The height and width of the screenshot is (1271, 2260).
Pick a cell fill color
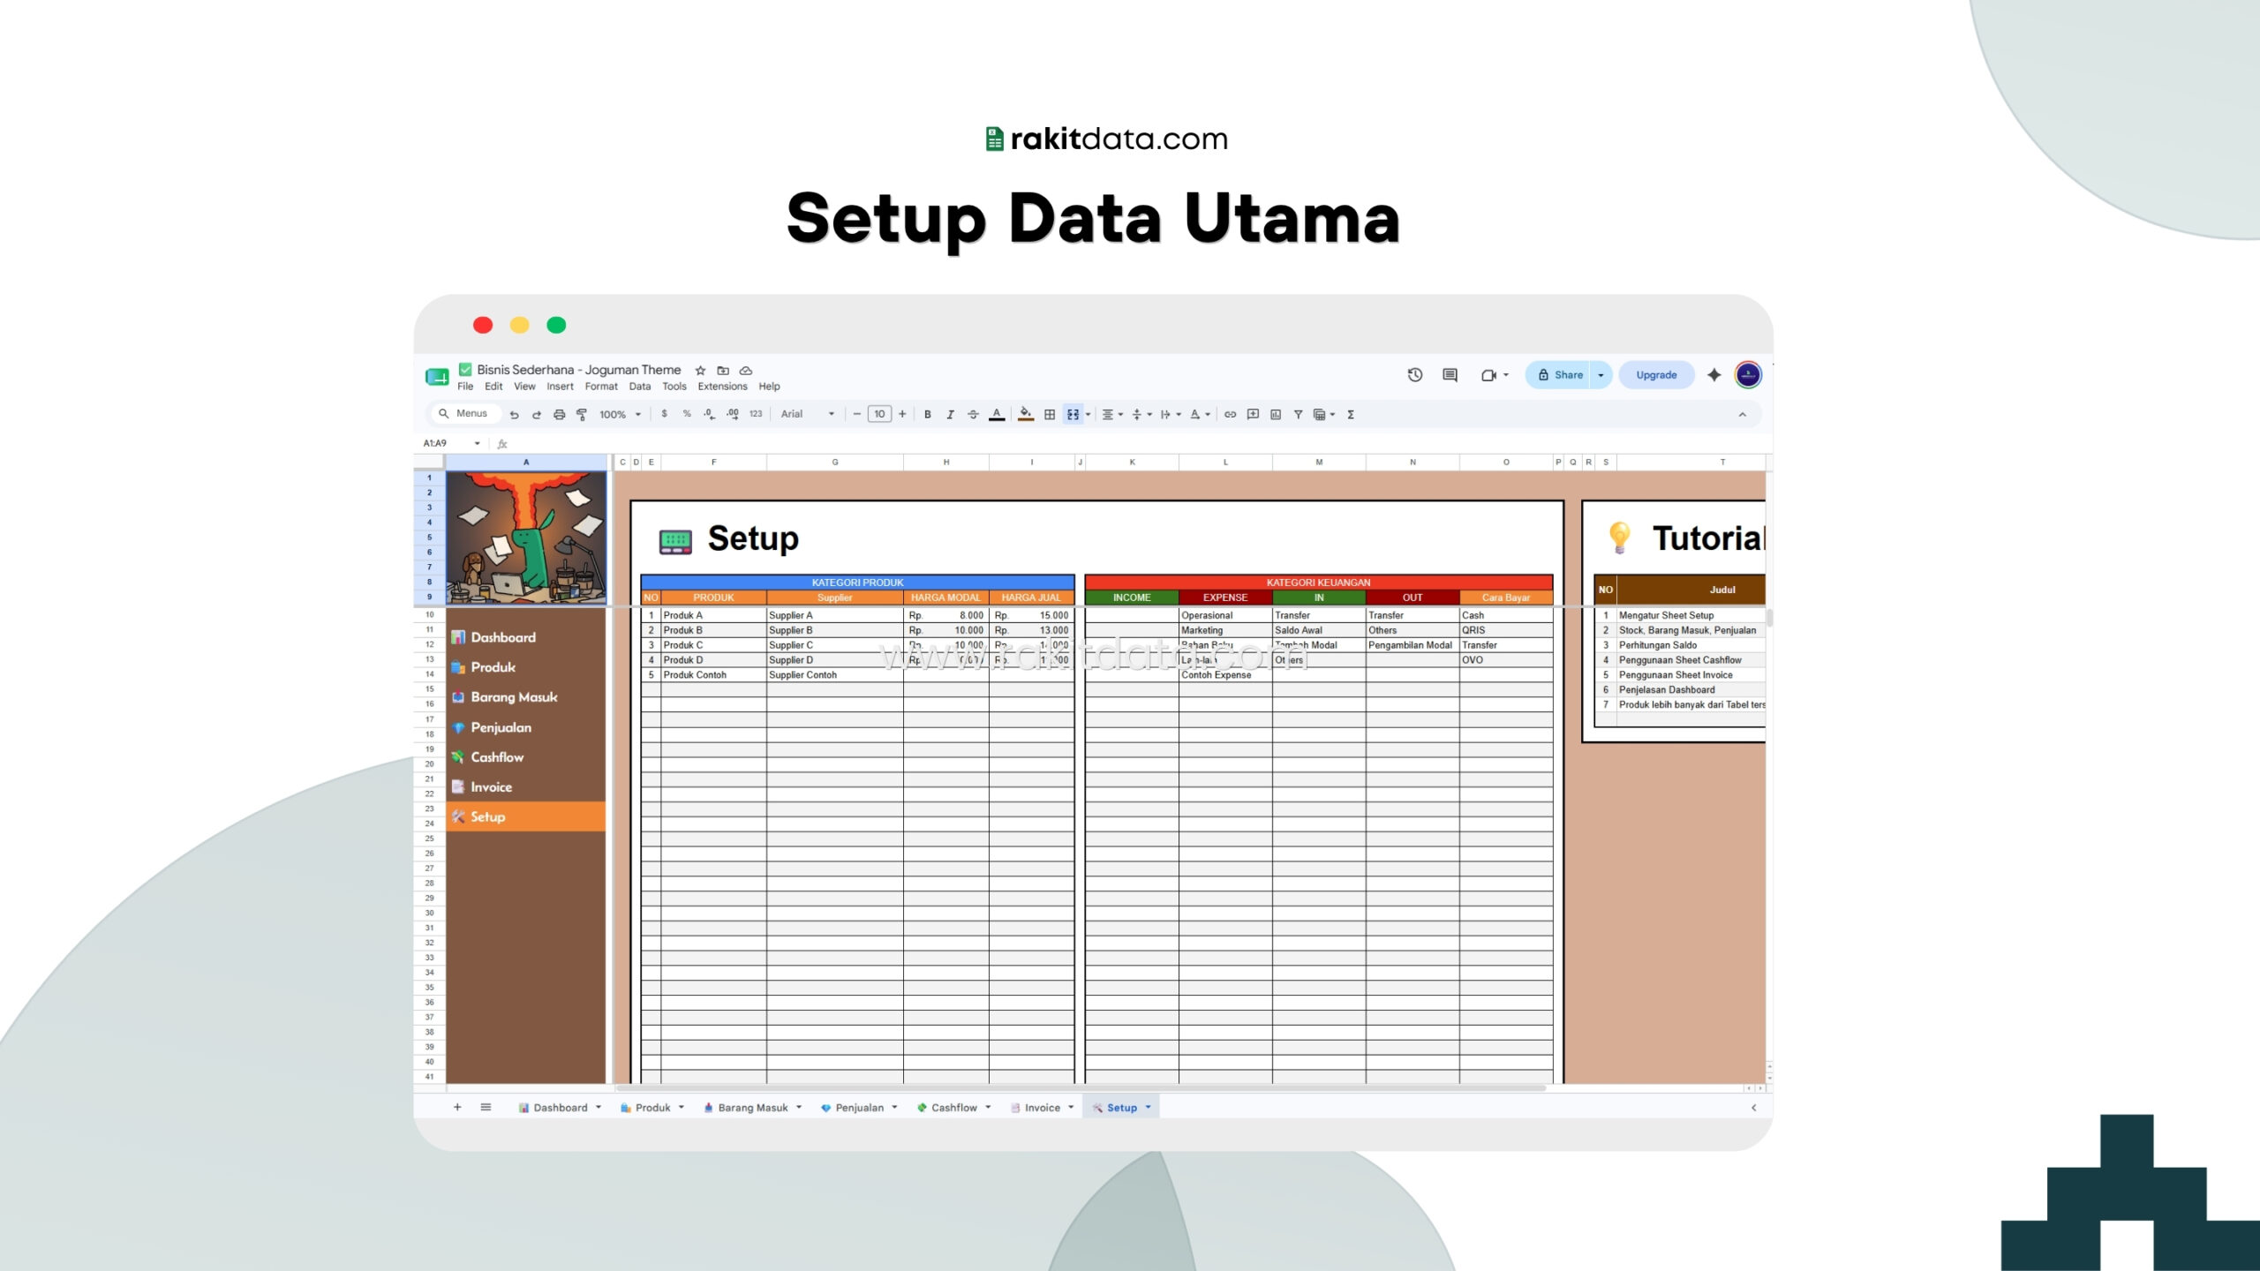1026,414
